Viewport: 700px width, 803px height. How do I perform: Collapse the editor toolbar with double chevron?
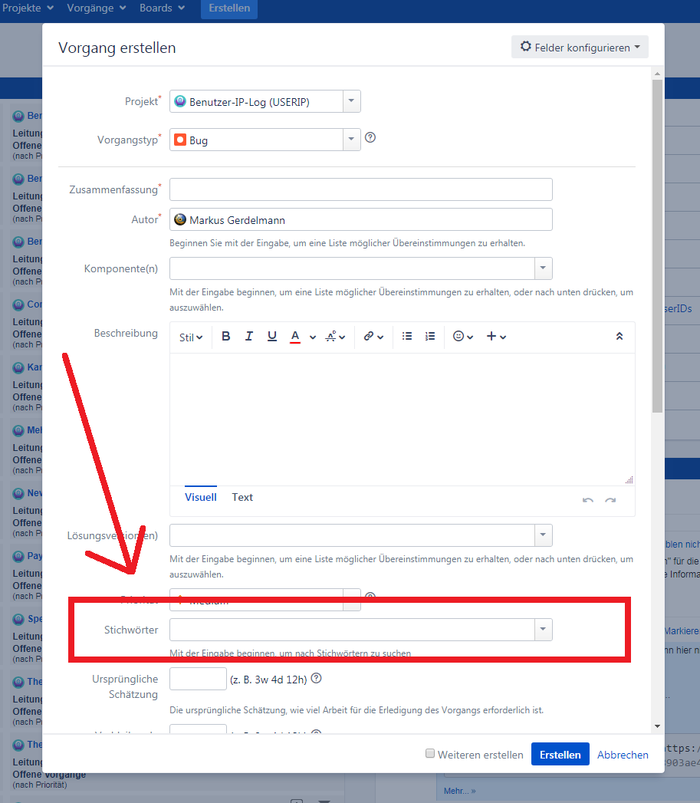(619, 337)
